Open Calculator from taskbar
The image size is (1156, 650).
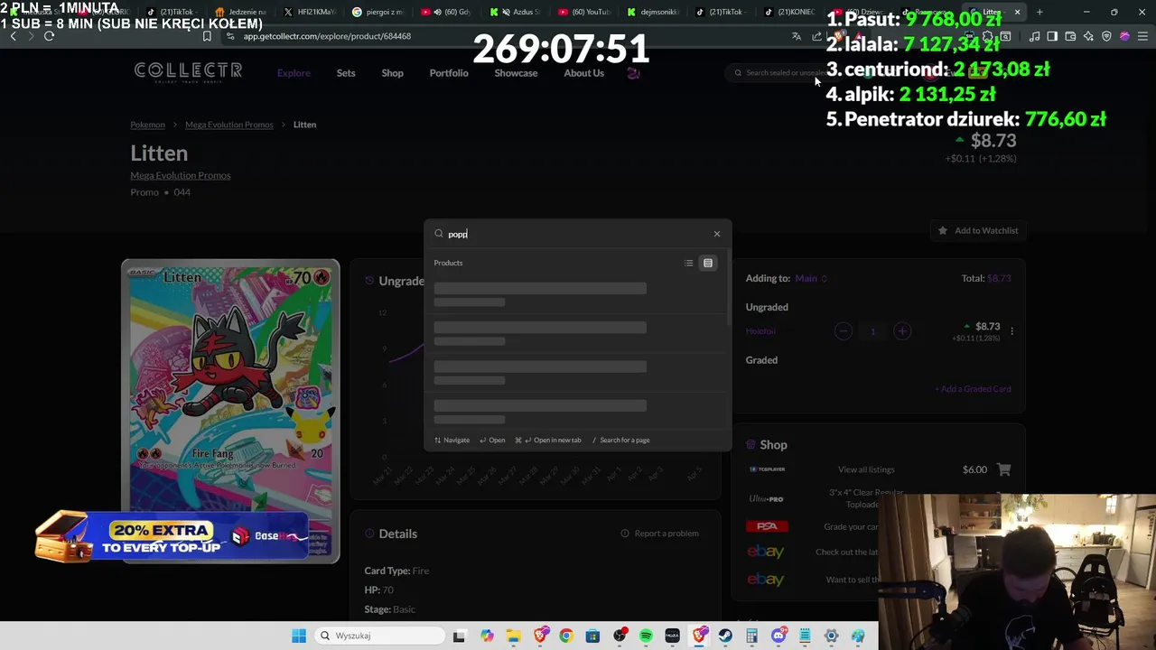click(x=751, y=636)
